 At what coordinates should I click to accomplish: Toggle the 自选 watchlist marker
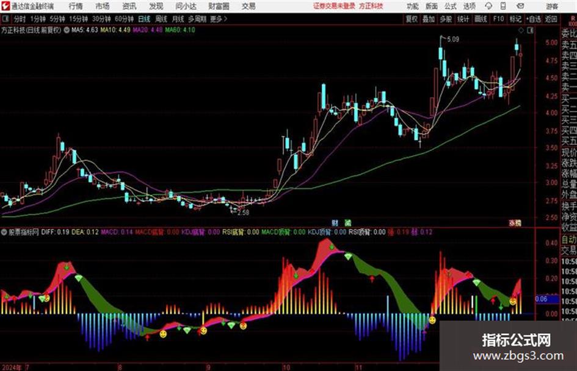pyautogui.click(x=533, y=19)
